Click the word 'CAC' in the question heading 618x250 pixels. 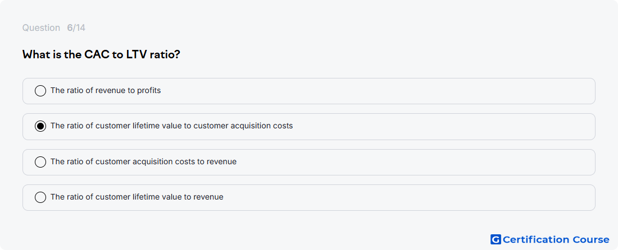pos(97,54)
